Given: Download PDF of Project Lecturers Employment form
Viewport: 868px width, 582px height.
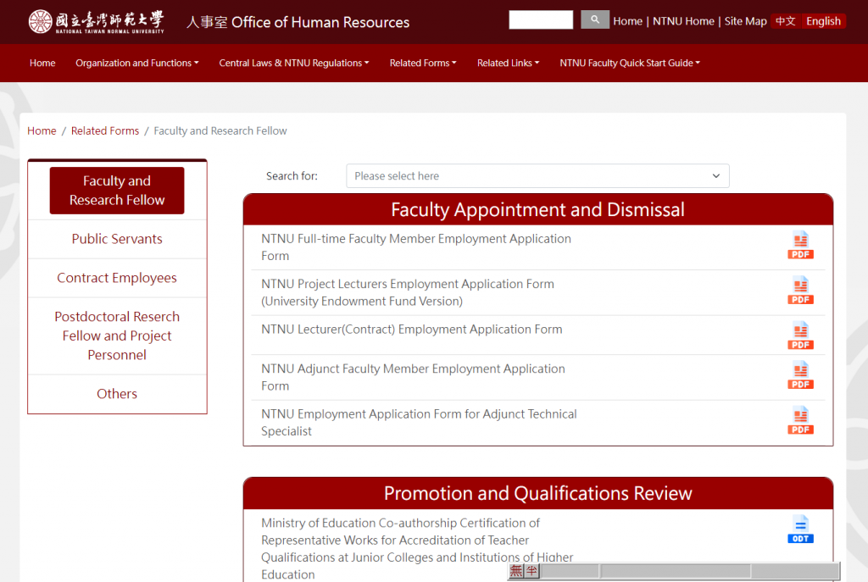Looking at the screenshot, I should (x=800, y=291).
